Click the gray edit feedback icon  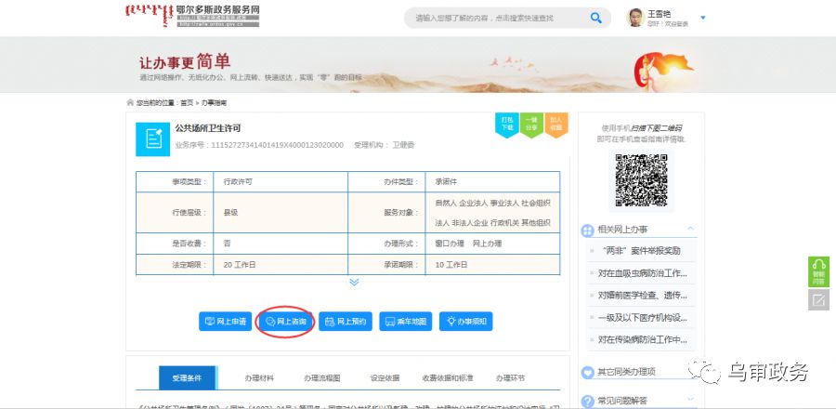(x=818, y=300)
